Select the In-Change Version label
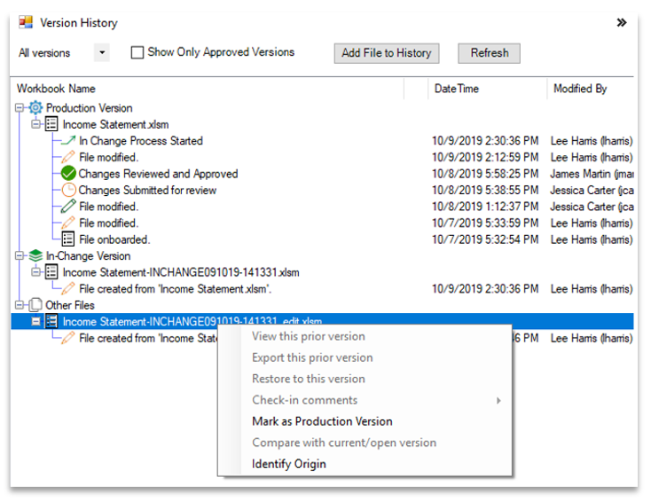The width and height of the screenshot is (651, 501). coord(88,256)
